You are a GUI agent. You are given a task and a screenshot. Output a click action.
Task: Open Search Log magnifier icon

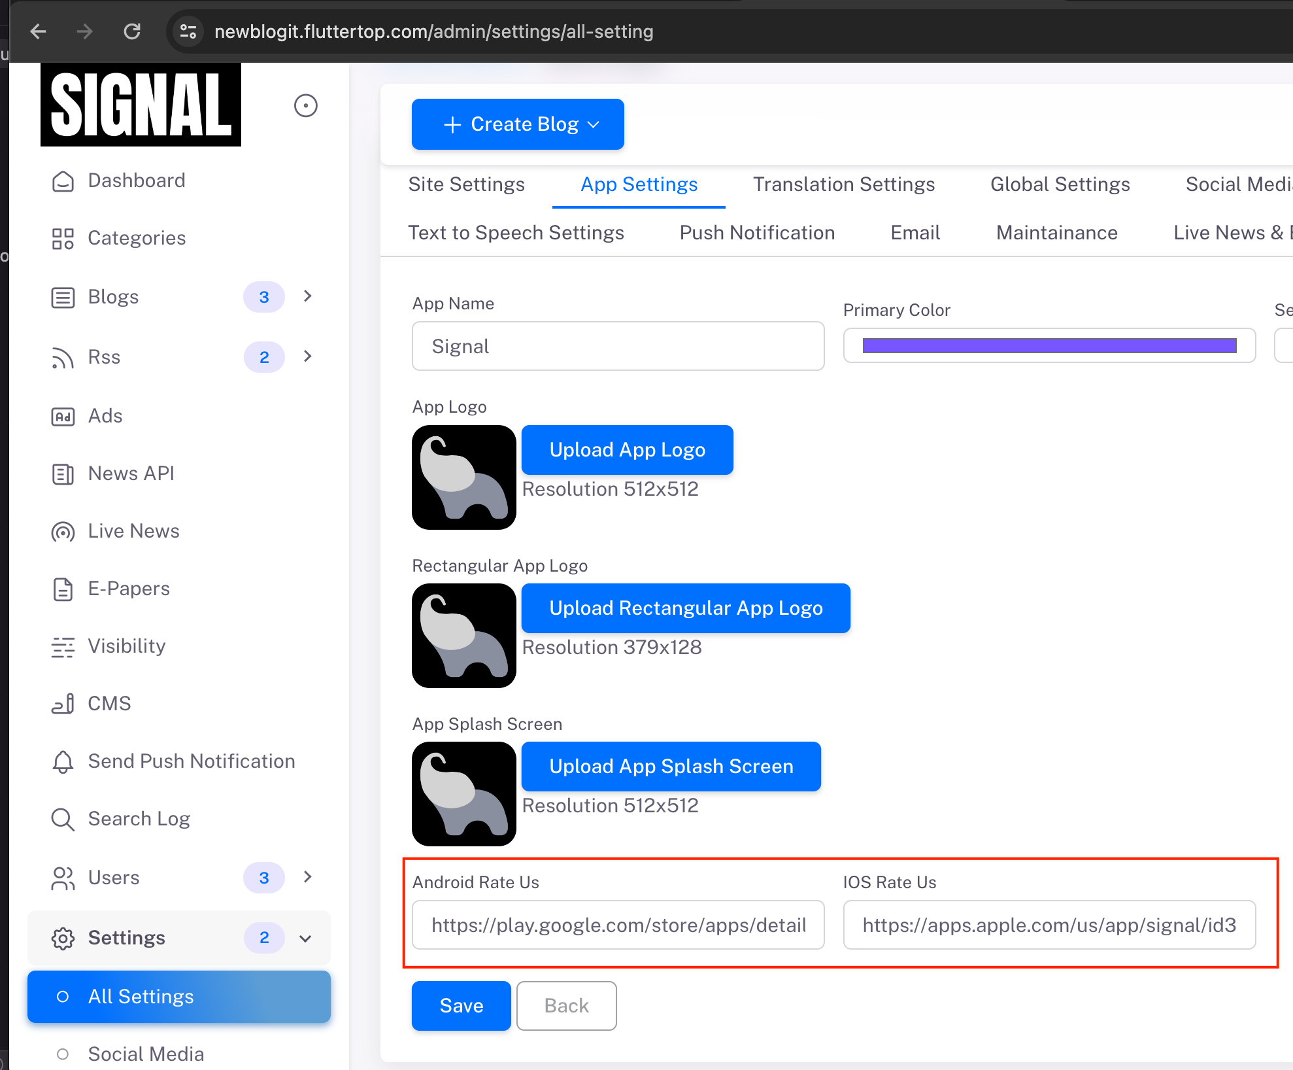tap(63, 820)
